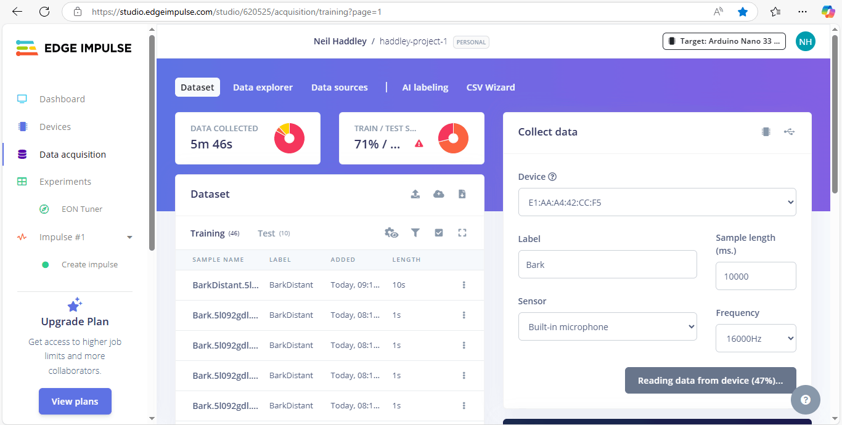Click the data collected pie chart
Image resolution: width=842 pixels, height=425 pixels.
click(289, 139)
